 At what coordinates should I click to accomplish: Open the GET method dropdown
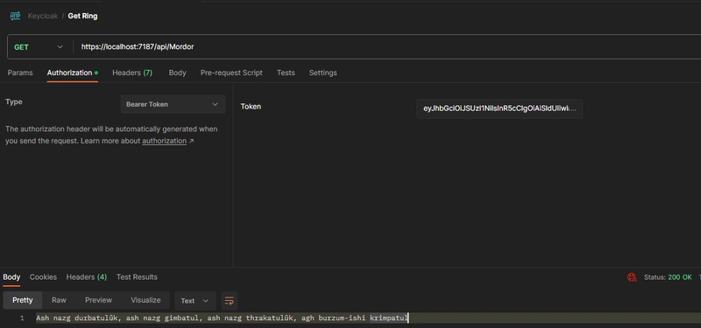pyautogui.click(x=39, y=47)
